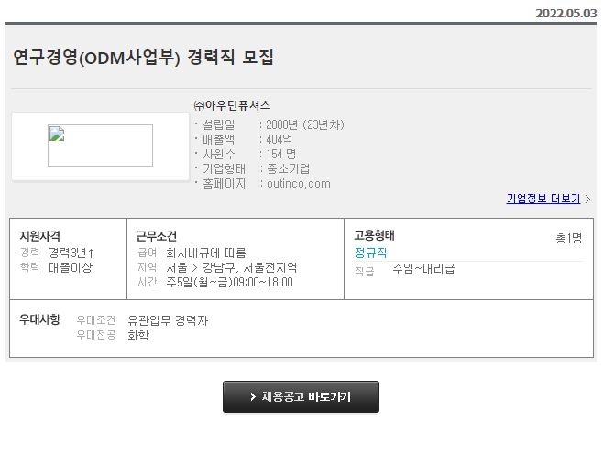
Task: Click the posting date 2022.05.03
Action: tap(565, 13)
